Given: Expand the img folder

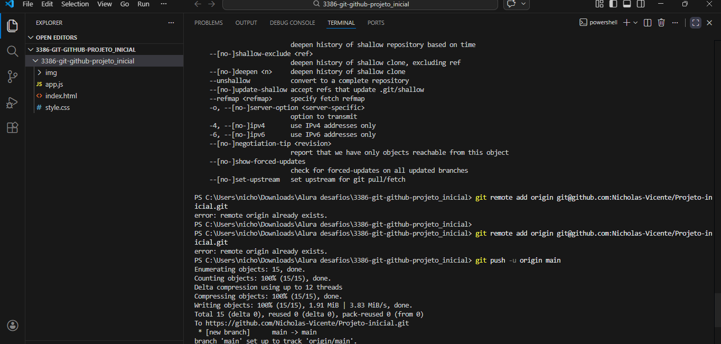Looking at the screenshot, I should (x=105, y=72).
